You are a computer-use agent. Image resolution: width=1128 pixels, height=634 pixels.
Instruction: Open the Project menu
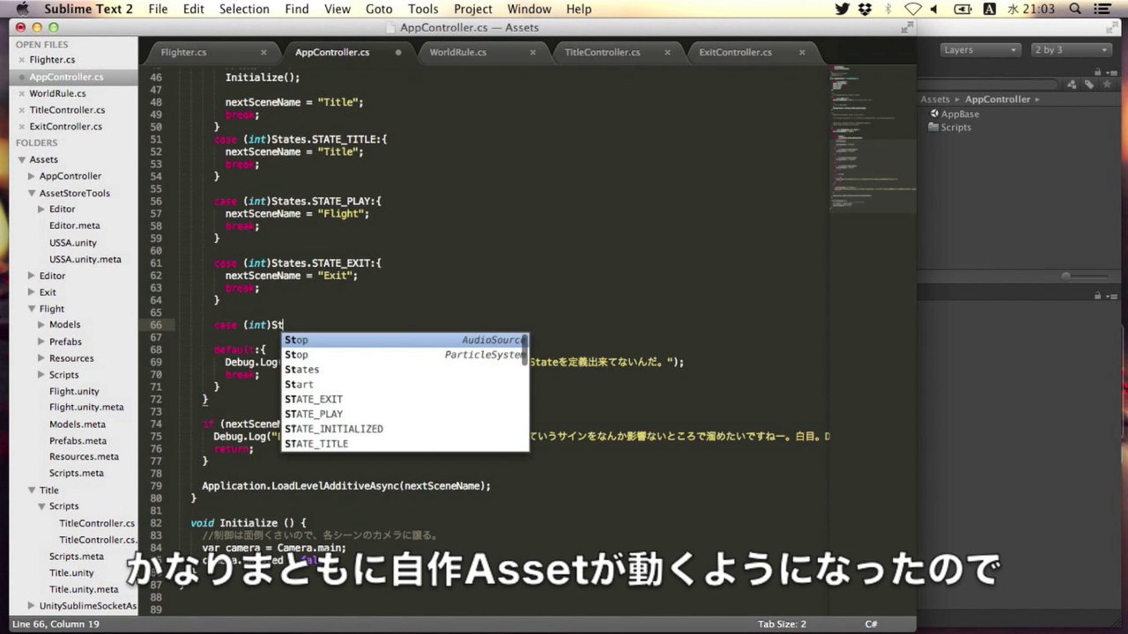[473, 9]
